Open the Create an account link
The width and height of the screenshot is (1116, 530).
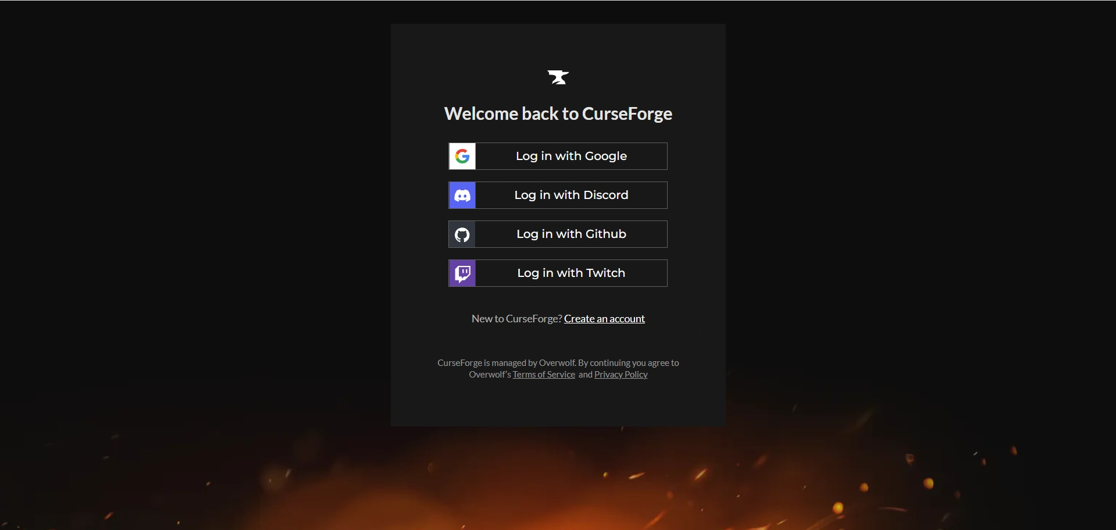click(x=604, y=318)
